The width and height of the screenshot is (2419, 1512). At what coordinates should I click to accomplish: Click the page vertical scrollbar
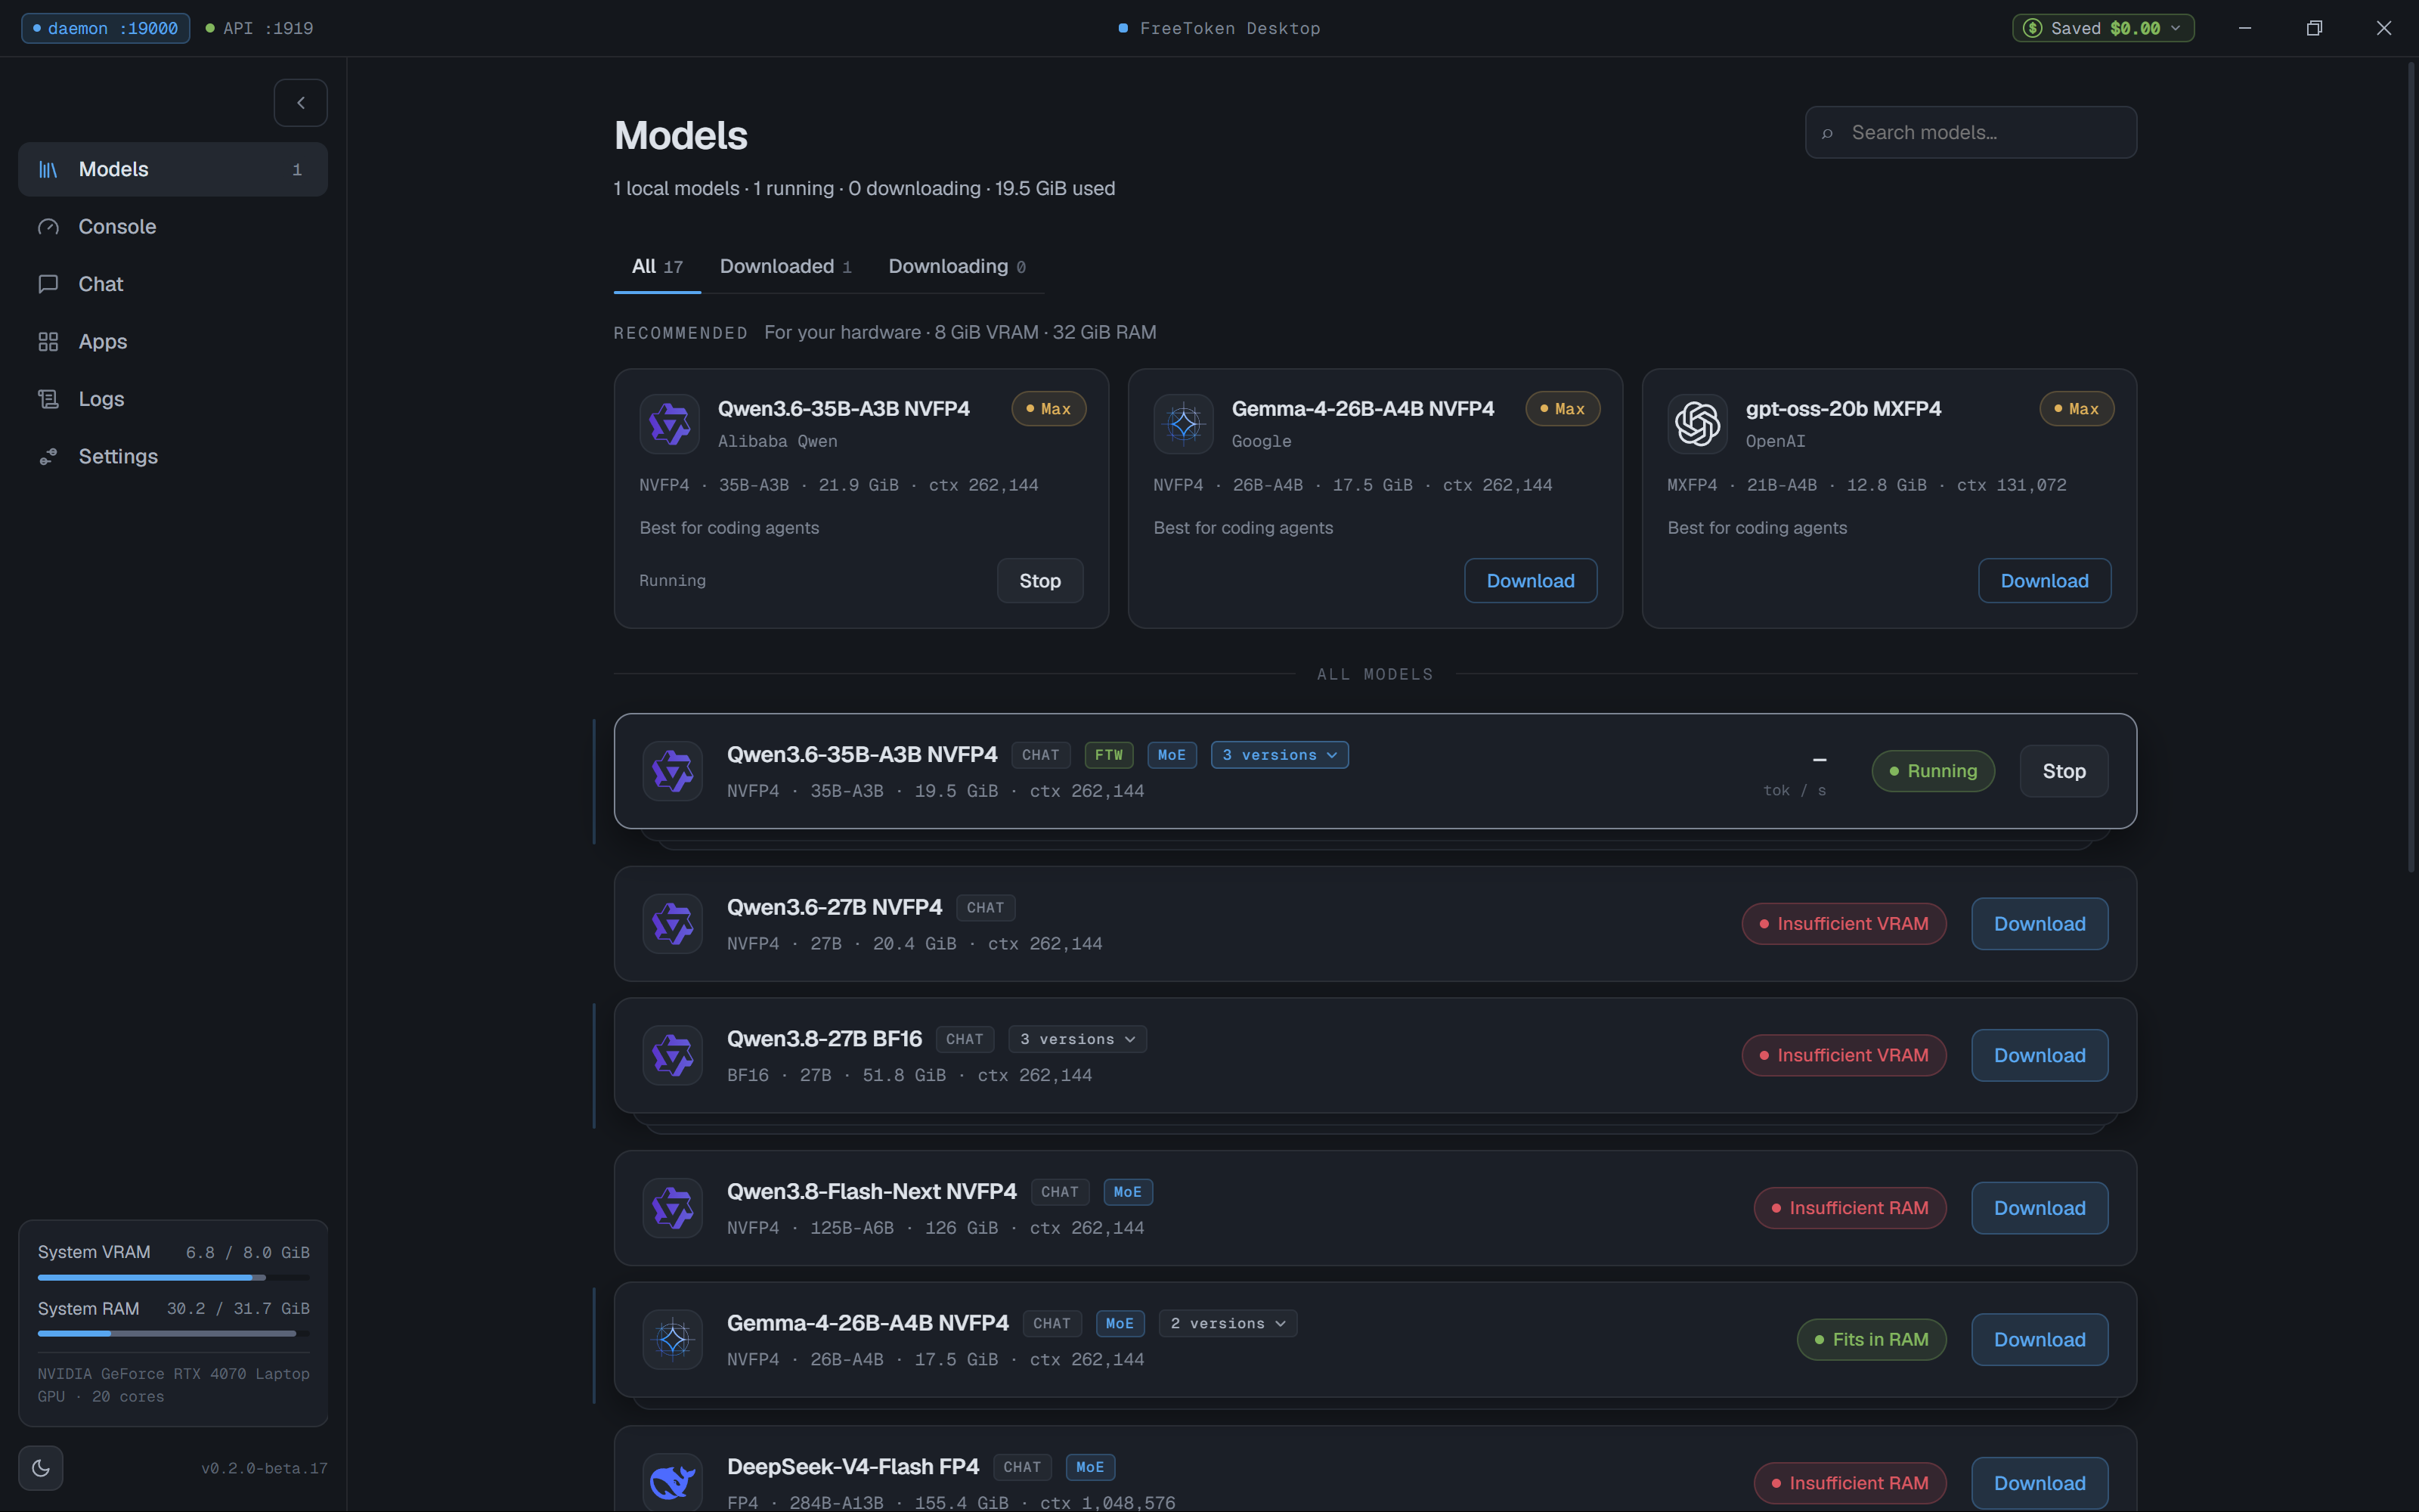coord(2411,468)
